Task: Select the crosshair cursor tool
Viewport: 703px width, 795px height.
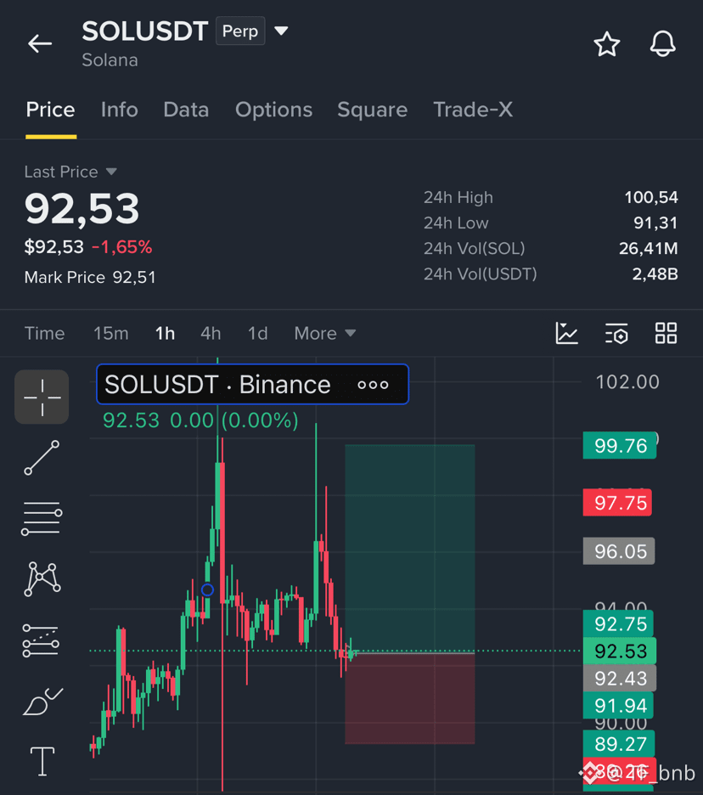Action: click(x=42, y=397)
